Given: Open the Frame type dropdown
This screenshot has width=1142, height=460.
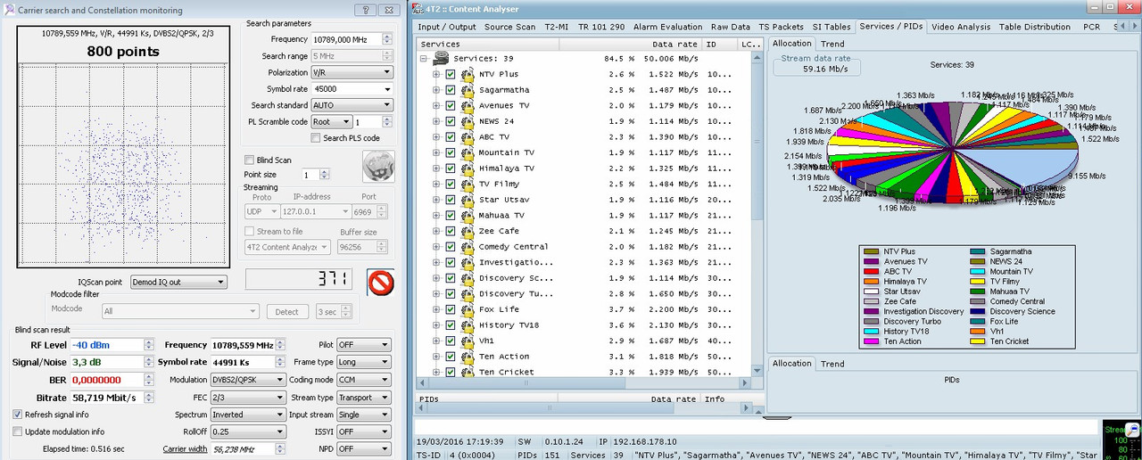Looking at the screenshot, I should (x=363, y=362).
